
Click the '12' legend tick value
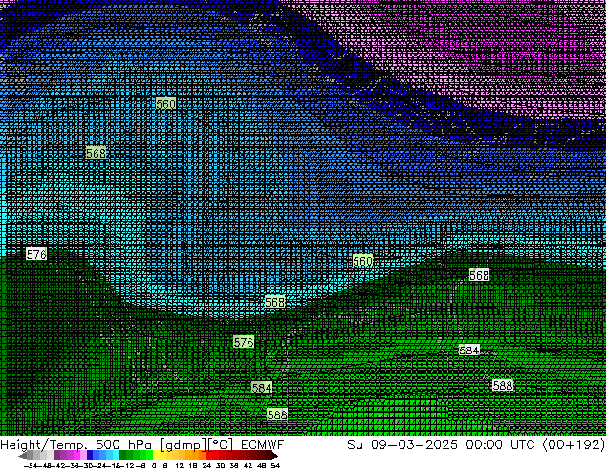click(180, 465)
